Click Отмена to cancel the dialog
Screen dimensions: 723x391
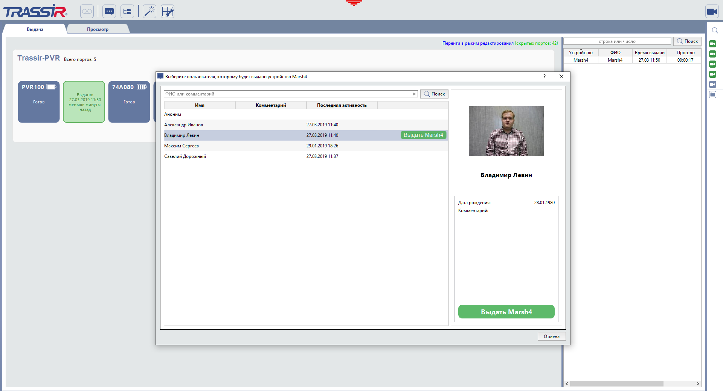pos(551,336)
